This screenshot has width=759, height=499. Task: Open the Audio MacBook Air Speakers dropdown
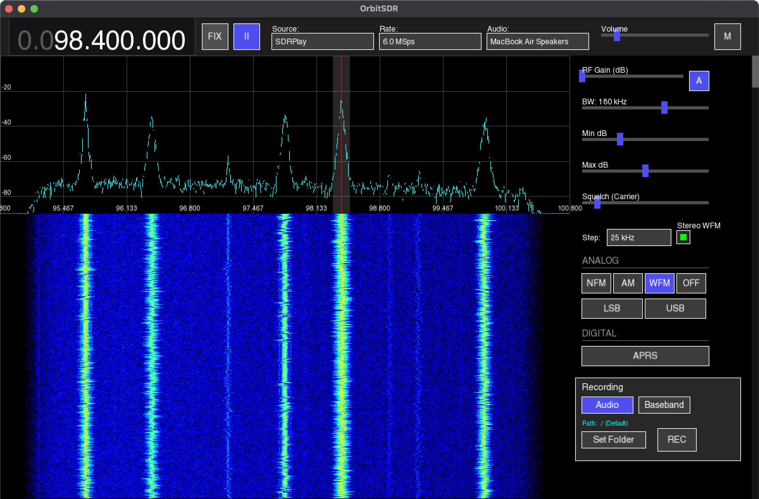click(537, 41)
